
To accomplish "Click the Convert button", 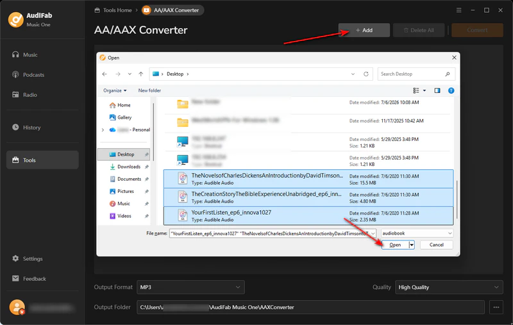I will click(x=477, y=30).
